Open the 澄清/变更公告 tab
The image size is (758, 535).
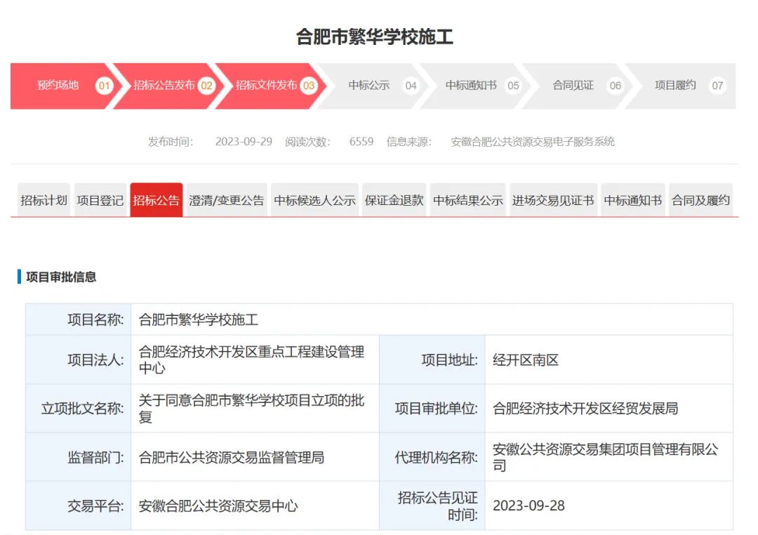click(x=226, y=200)
